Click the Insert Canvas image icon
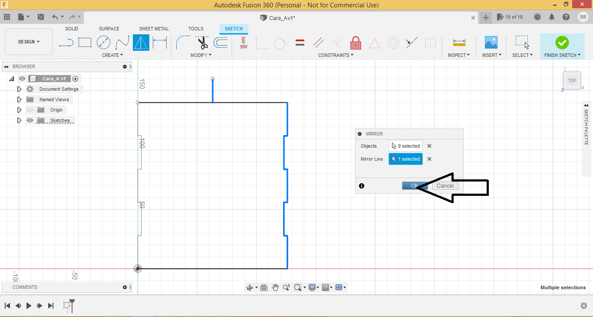 click(x=491, y=43)
